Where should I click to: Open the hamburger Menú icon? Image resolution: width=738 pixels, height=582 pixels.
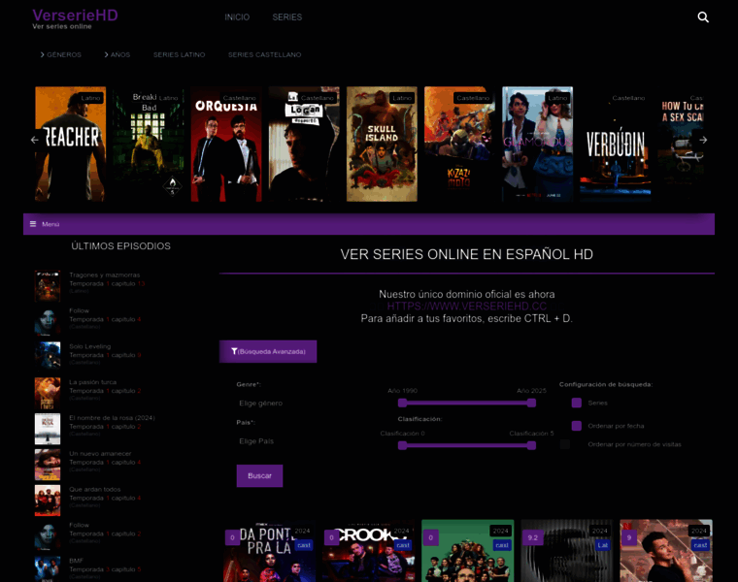tap(33, 224)
